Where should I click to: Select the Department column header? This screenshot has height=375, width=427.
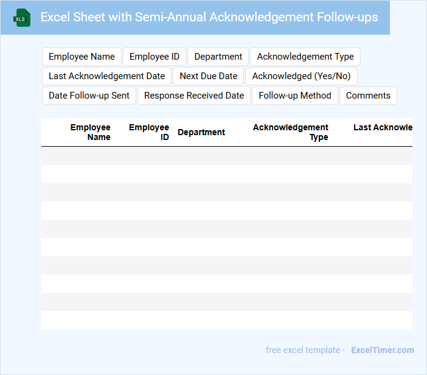(x=201, y=132)
